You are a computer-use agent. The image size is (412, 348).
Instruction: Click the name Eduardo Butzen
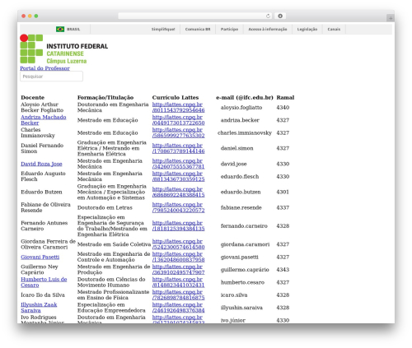click(41, 192)
